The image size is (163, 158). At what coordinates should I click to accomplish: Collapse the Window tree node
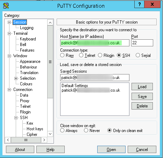[x=9, y=56]
